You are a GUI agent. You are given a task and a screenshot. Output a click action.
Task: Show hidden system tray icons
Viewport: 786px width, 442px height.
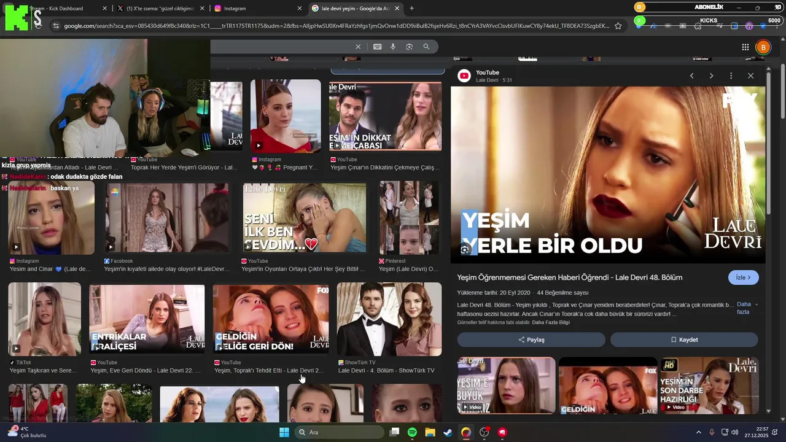click(x=698, y=432)
